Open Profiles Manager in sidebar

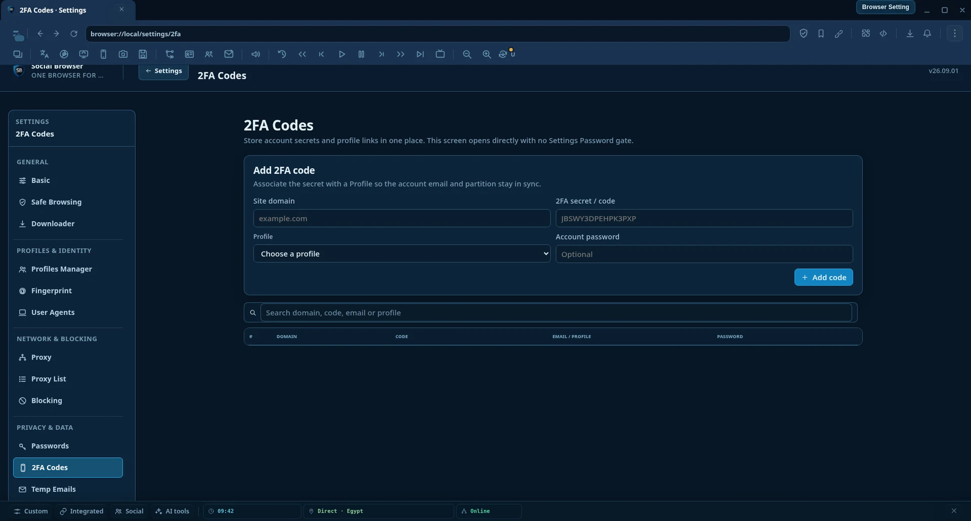(68, 269)
